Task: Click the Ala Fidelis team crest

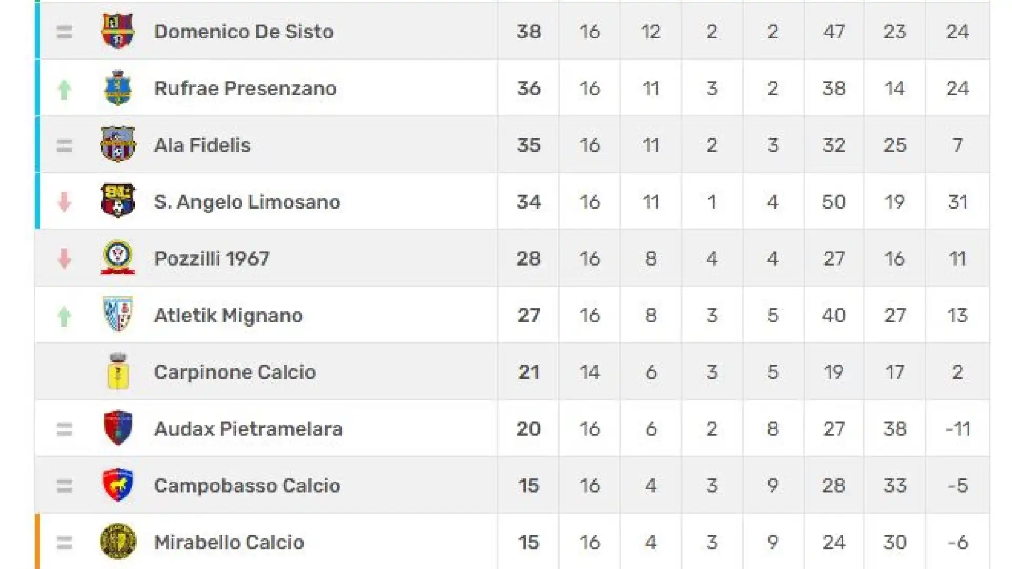Action: click(118, 144)
